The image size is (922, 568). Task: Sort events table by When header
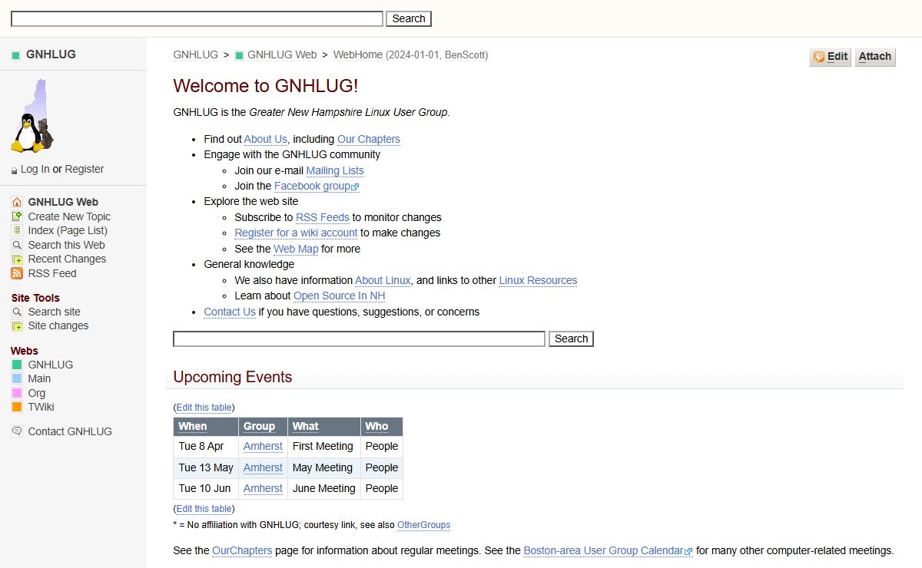pos(193,426)
